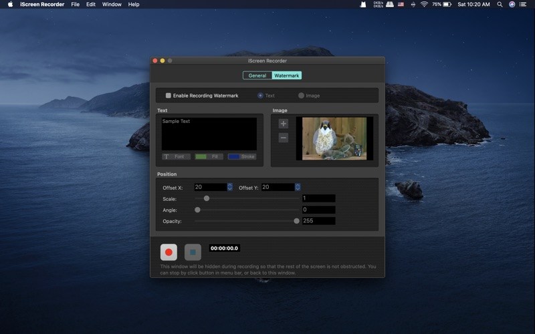Image resolution: width=535 pixels, height=334 pixels.
Task: Start recording with the red record button
Action: click(169, 253)
